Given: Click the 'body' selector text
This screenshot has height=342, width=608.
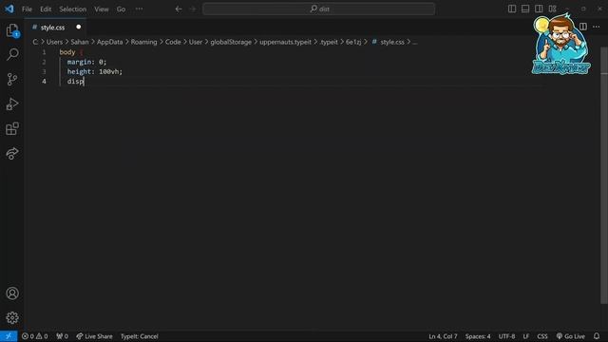Looking at the screenshot, I should click(x=67, y=52).
